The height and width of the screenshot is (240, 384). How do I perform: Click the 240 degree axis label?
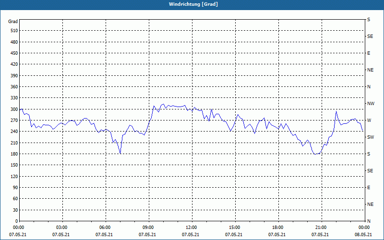coord(14,132)
